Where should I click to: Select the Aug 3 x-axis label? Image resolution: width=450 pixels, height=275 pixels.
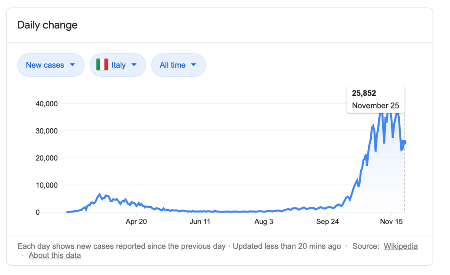(x=263, y=222)
